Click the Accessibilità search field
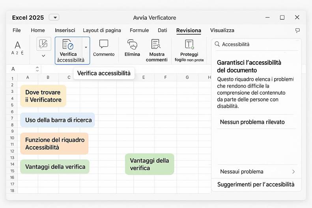 coord(258,45)
